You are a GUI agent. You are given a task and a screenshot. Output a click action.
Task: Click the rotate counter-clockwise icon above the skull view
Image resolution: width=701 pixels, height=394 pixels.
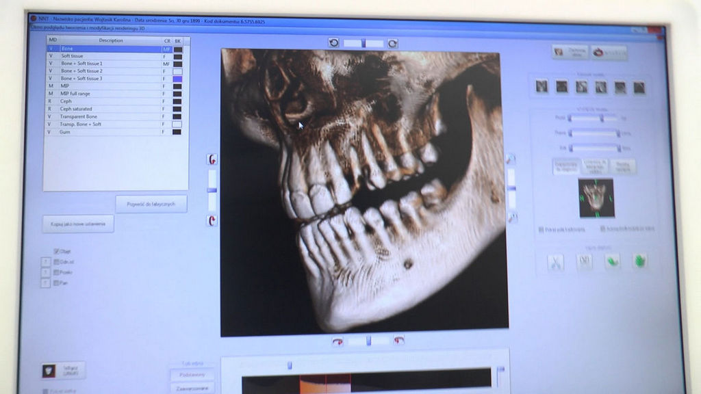click(x=333, y=42)
